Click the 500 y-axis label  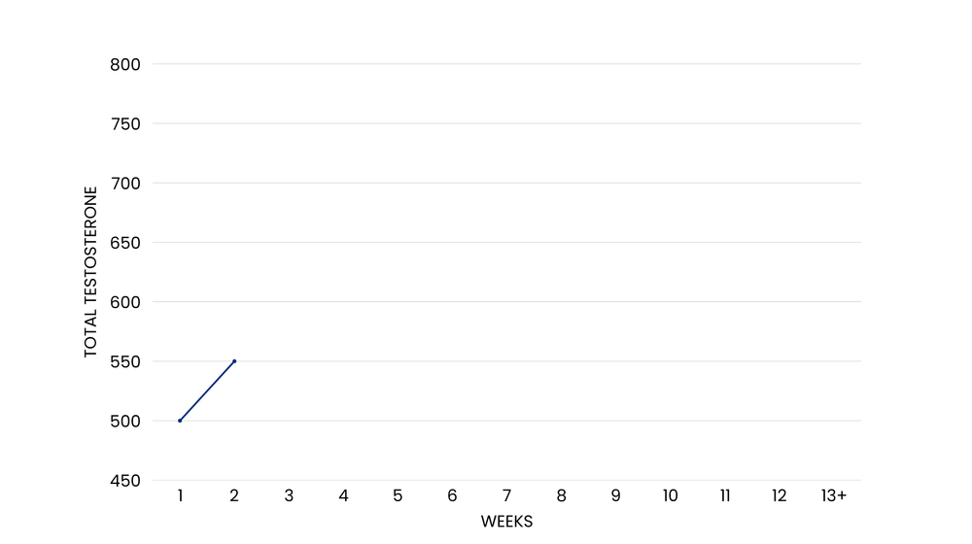pos(126,421)
